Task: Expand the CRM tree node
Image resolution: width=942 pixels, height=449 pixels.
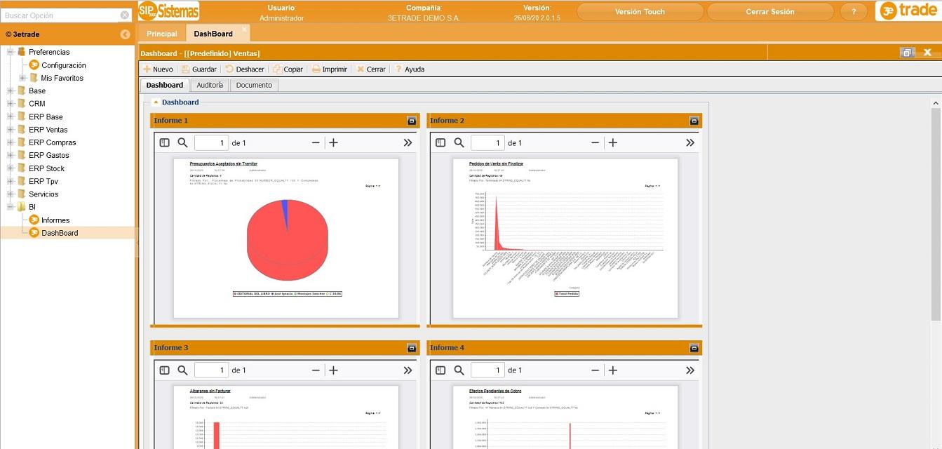Action: tap(11, 104)
